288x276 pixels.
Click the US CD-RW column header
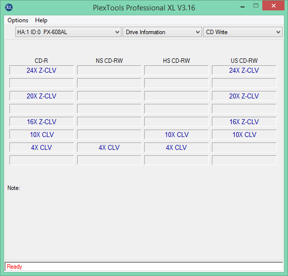click(244, 61)
